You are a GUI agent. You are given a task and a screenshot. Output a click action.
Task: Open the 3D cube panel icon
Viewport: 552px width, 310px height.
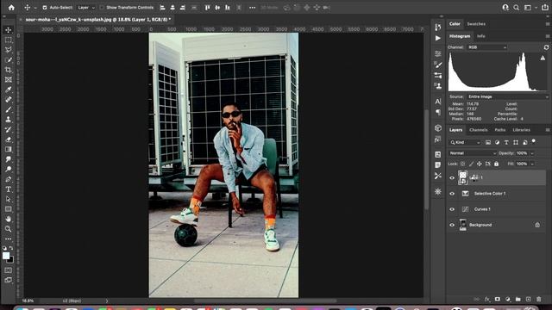click(x=437, y=128)
